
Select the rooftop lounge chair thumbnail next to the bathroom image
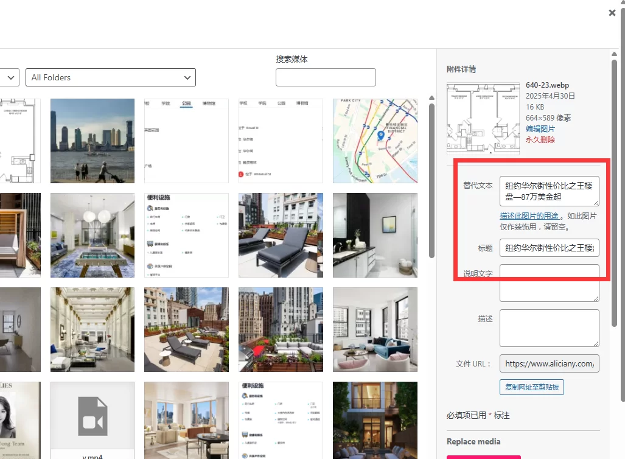[x=281, y=235]
